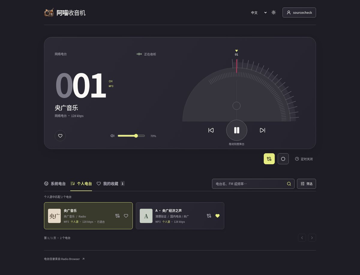Click the search magnifier icon

point(289,184)
